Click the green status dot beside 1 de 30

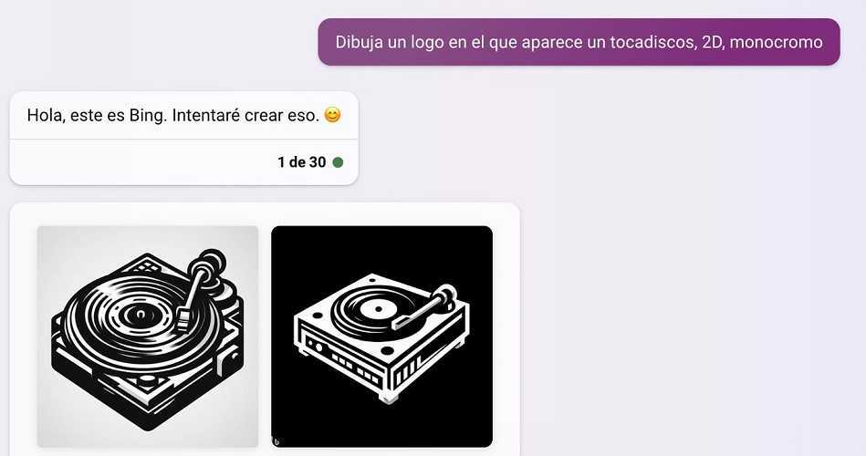[x=338, y=162]
